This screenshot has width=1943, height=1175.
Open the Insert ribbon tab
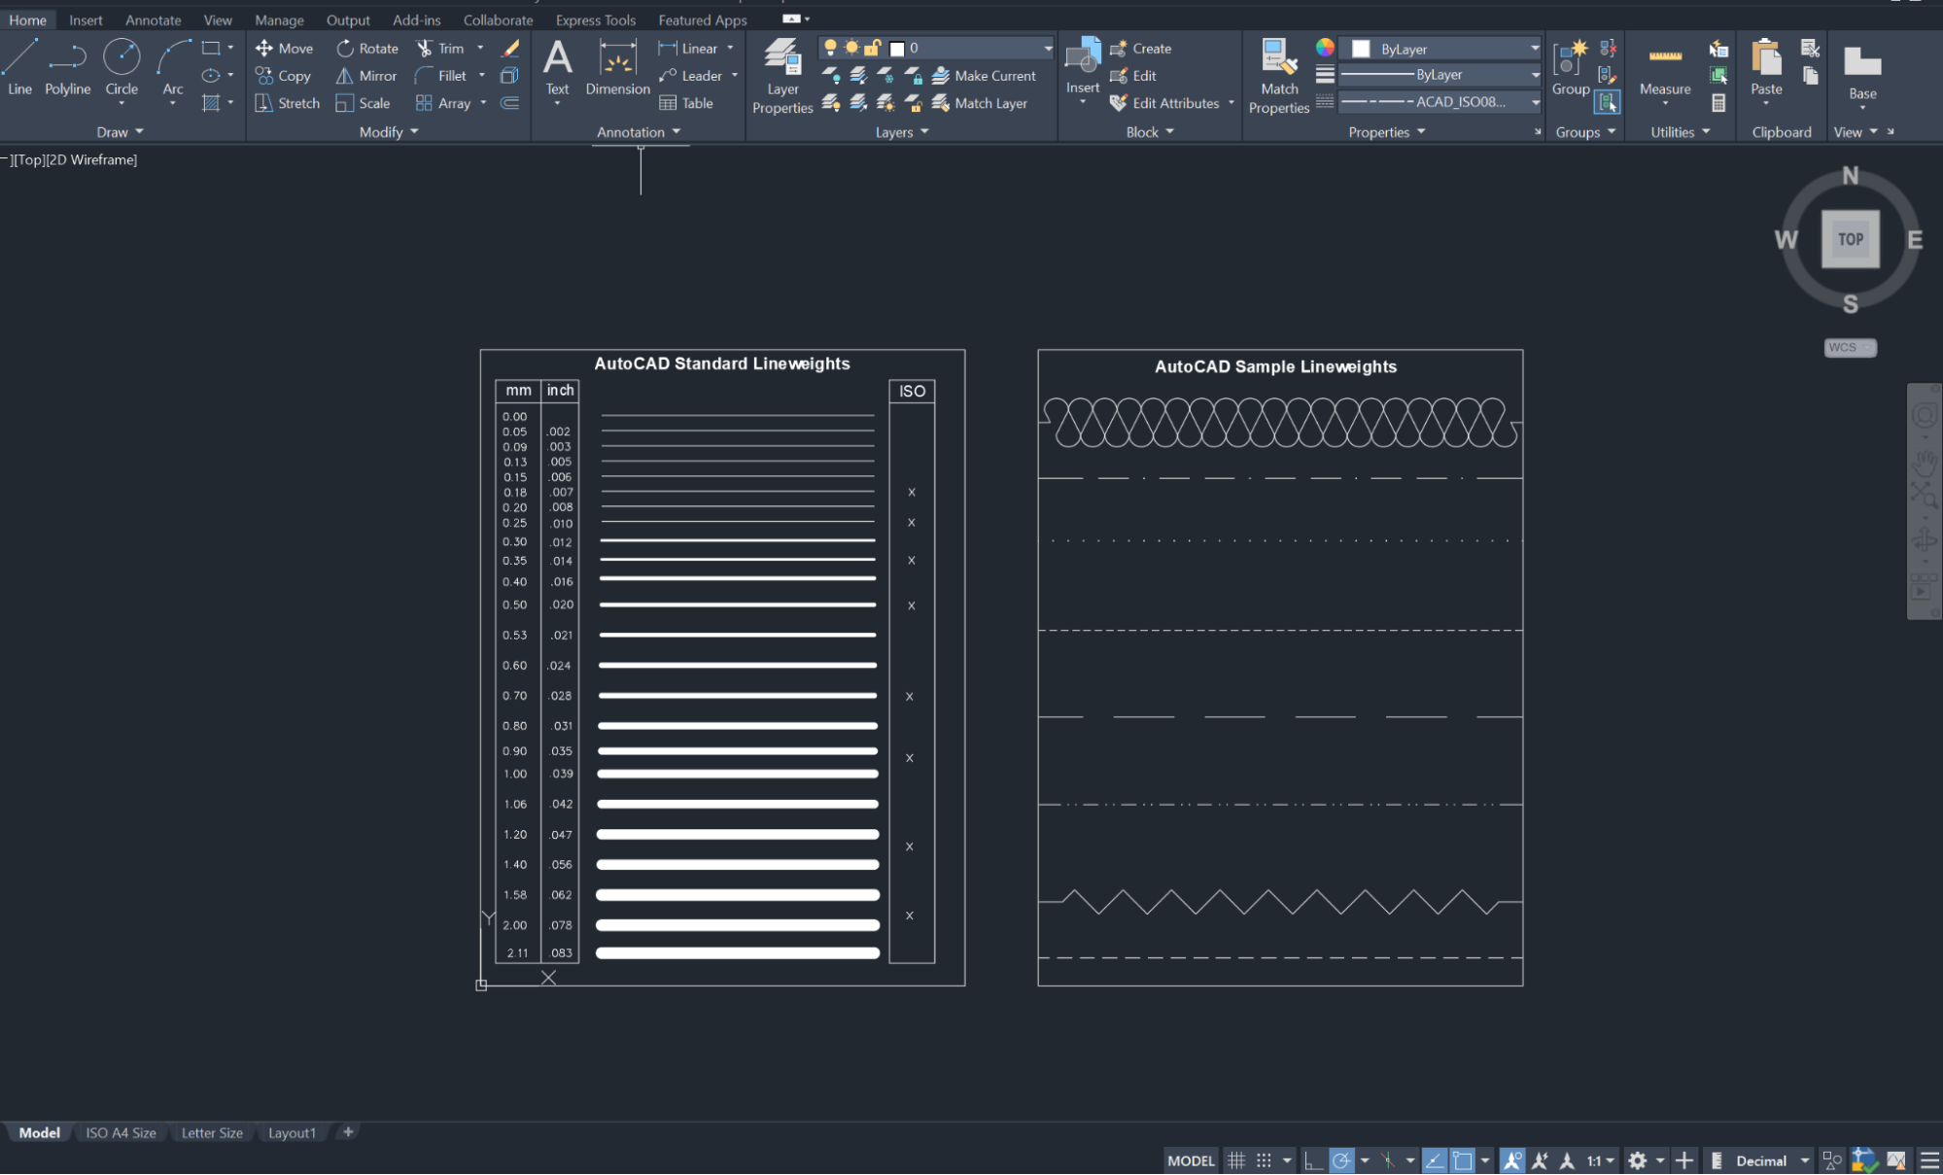point(86,19)
